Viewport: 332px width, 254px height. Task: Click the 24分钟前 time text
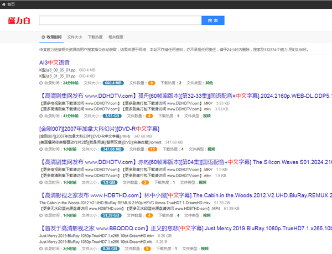pyautogui.click(x=71, y=83)
